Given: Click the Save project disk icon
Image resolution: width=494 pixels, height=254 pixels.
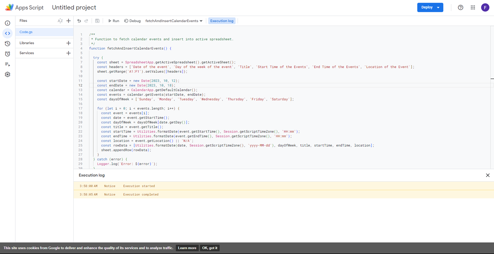Looking at the screenshot, I should 97,21.
